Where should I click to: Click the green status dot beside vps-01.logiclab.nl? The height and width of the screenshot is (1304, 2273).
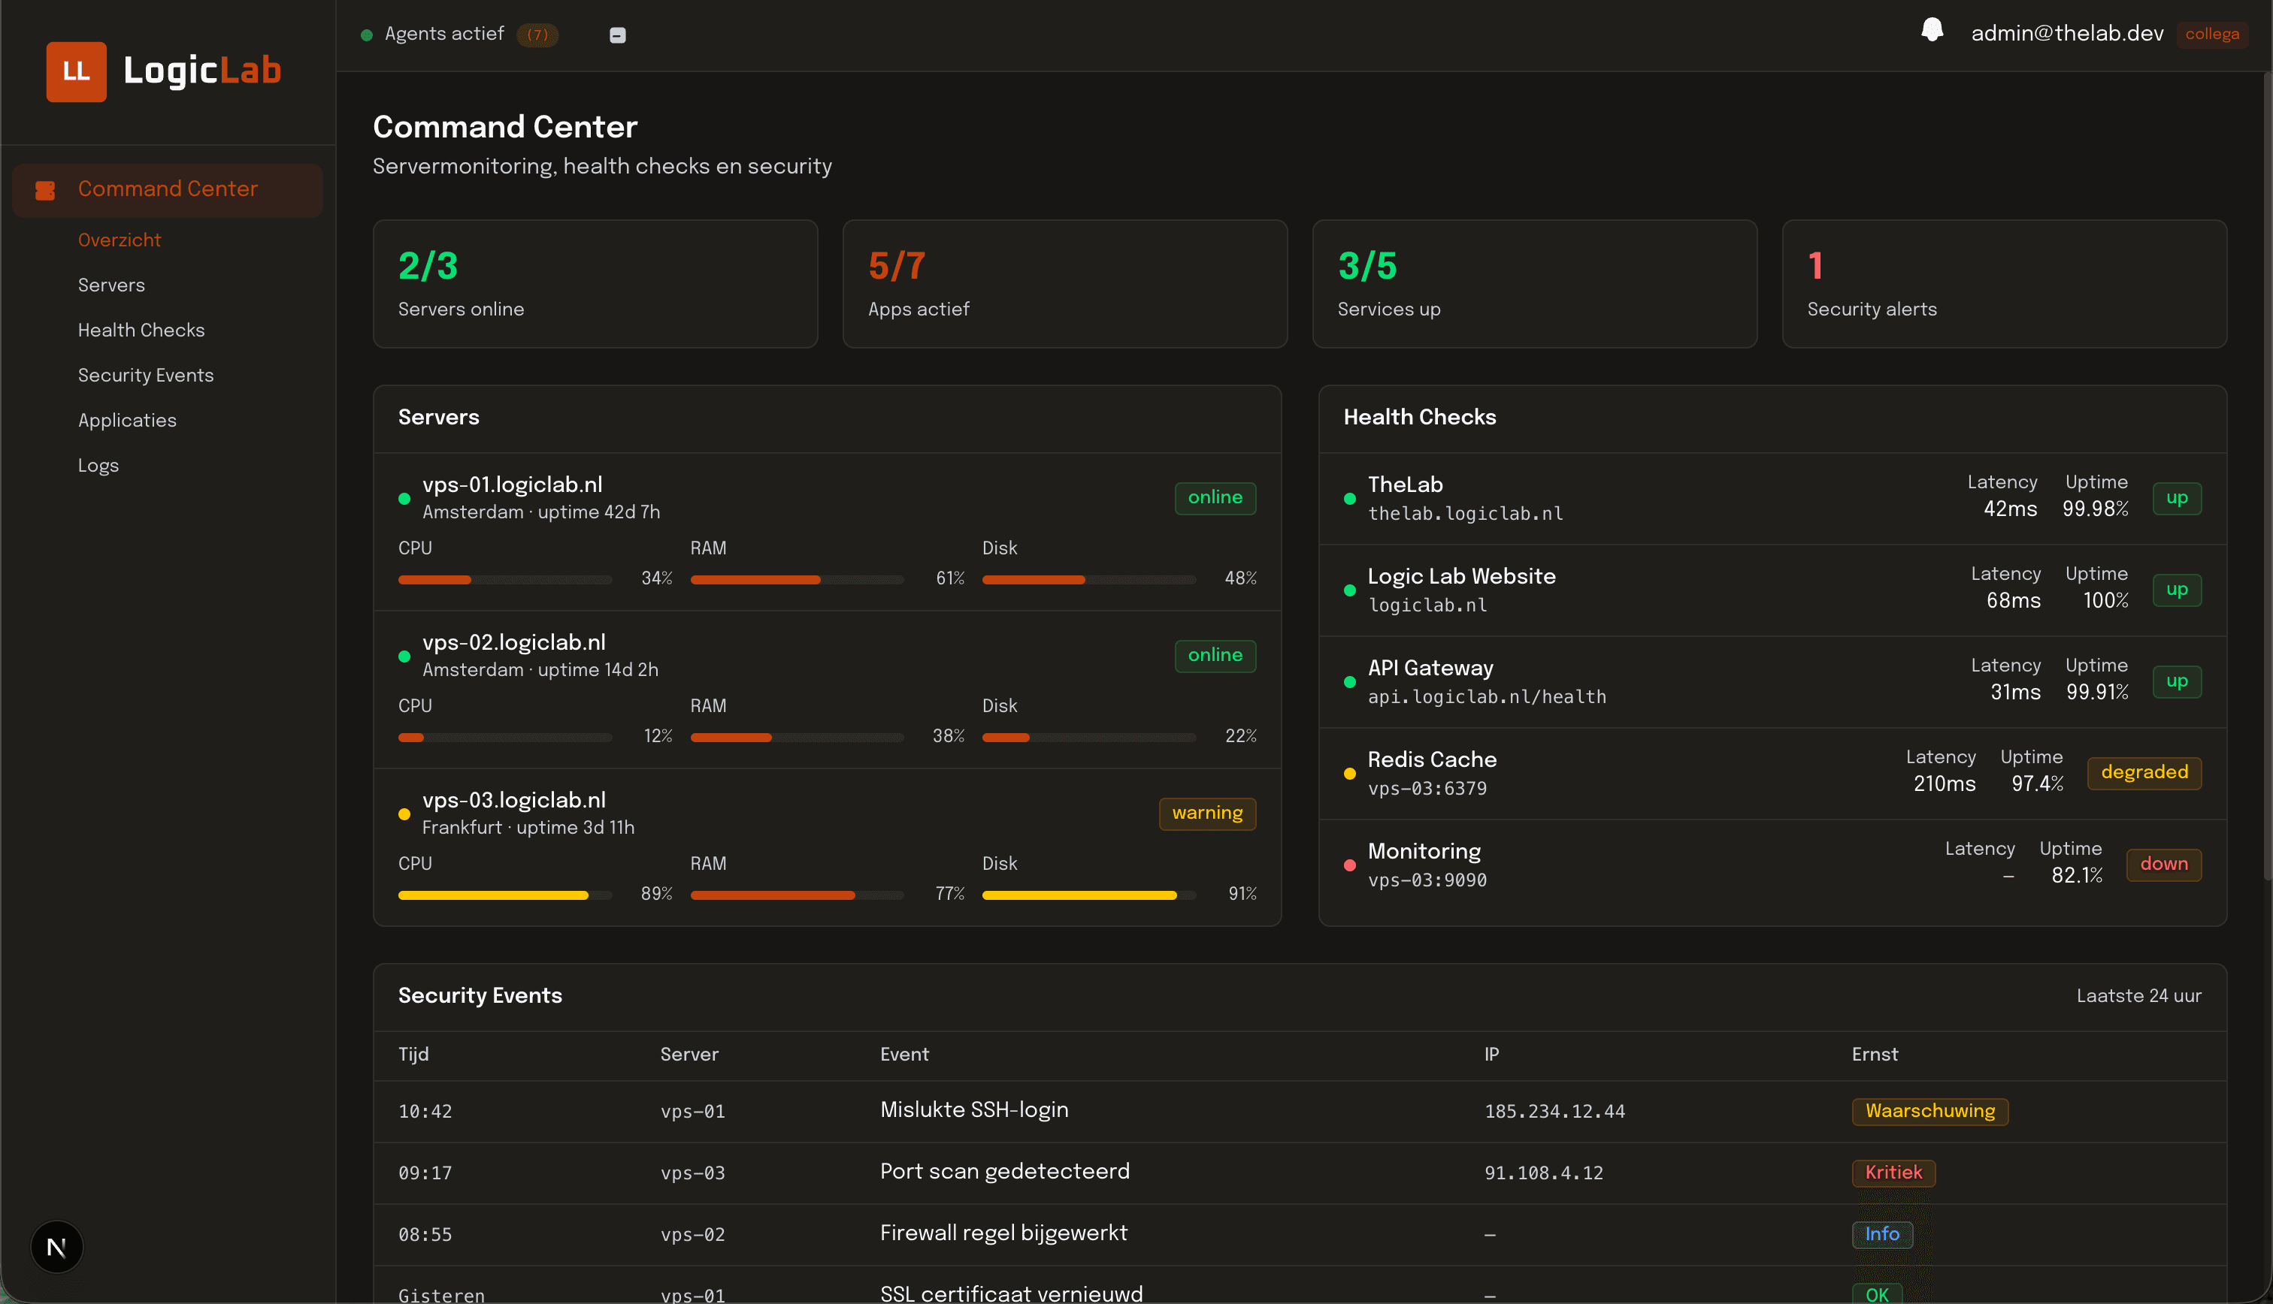[x=404, y=499]
